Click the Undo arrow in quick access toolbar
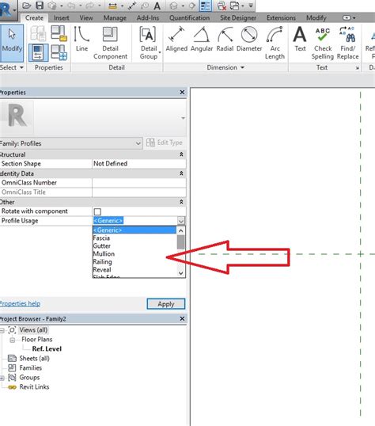Screen dimensions: 375x426 (70, 6)
